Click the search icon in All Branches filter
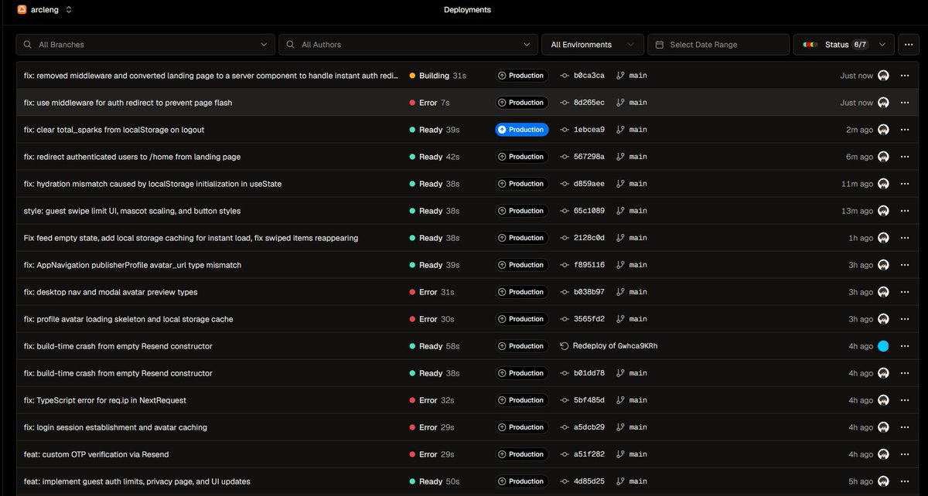This screenshot has width=928, height=496. point(28,45)
